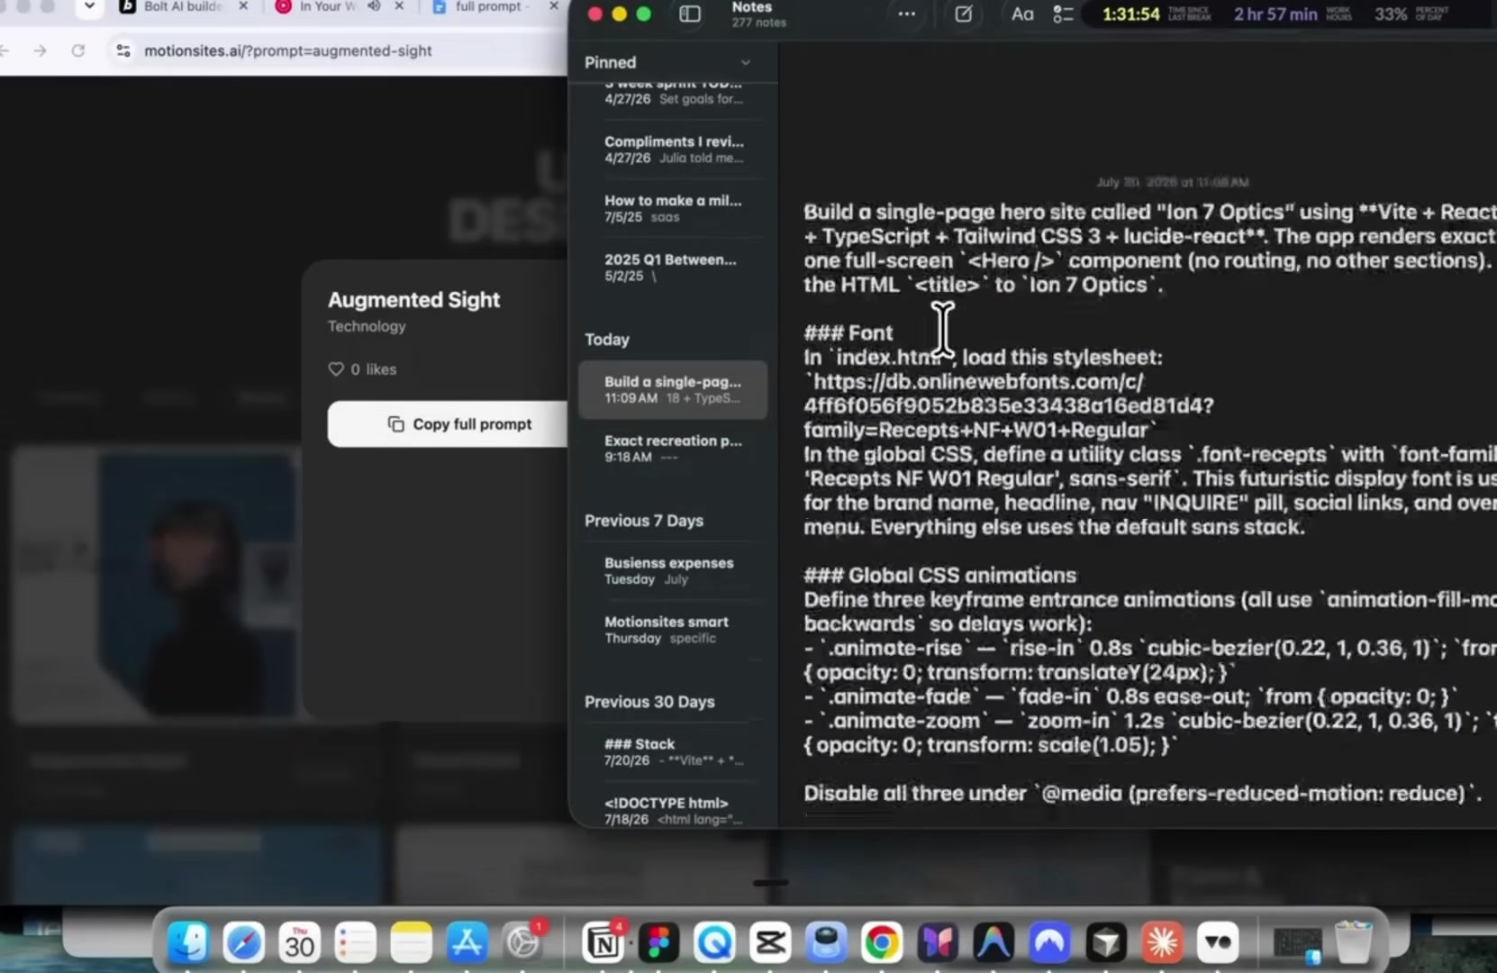Reload the page in the browser
1497x973 pixels.
point(78,50)
